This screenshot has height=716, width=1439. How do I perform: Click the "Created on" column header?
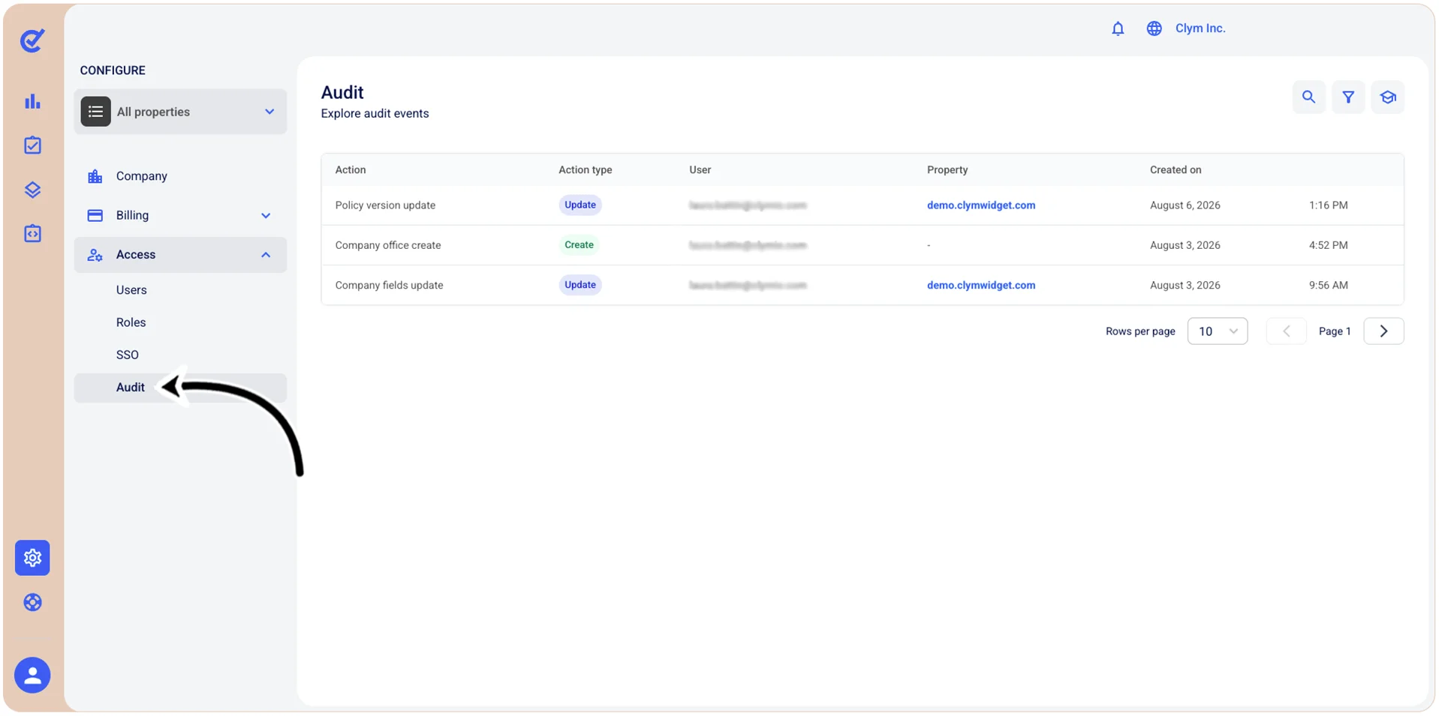[1176, 170]
